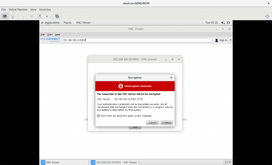Switch to VNC Viewer taskbar entry
Viewport: 272px width, 165px height.
(x=64, y=163)
